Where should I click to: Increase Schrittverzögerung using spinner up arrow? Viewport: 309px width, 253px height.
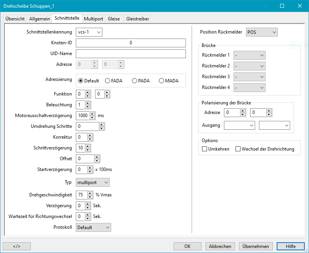pyautogui.click(x=88, y=146)
